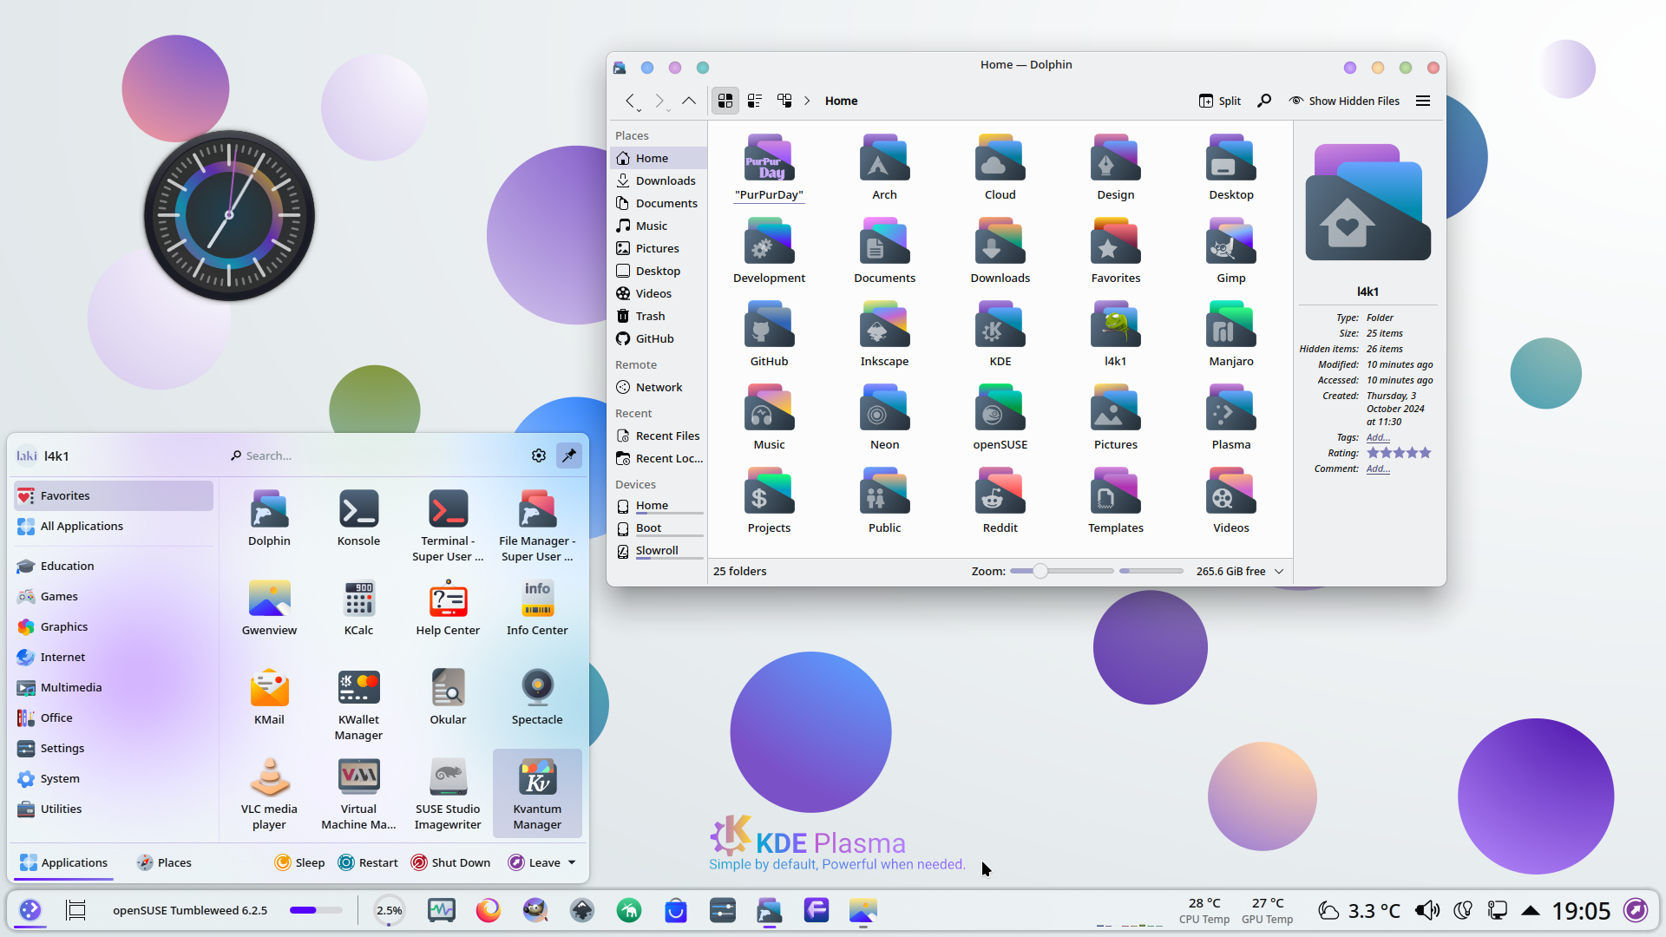Viewport: 1666px width, 937px height.
Task: Click Firefox icon in the taskbar
Action: coord(489,910)
